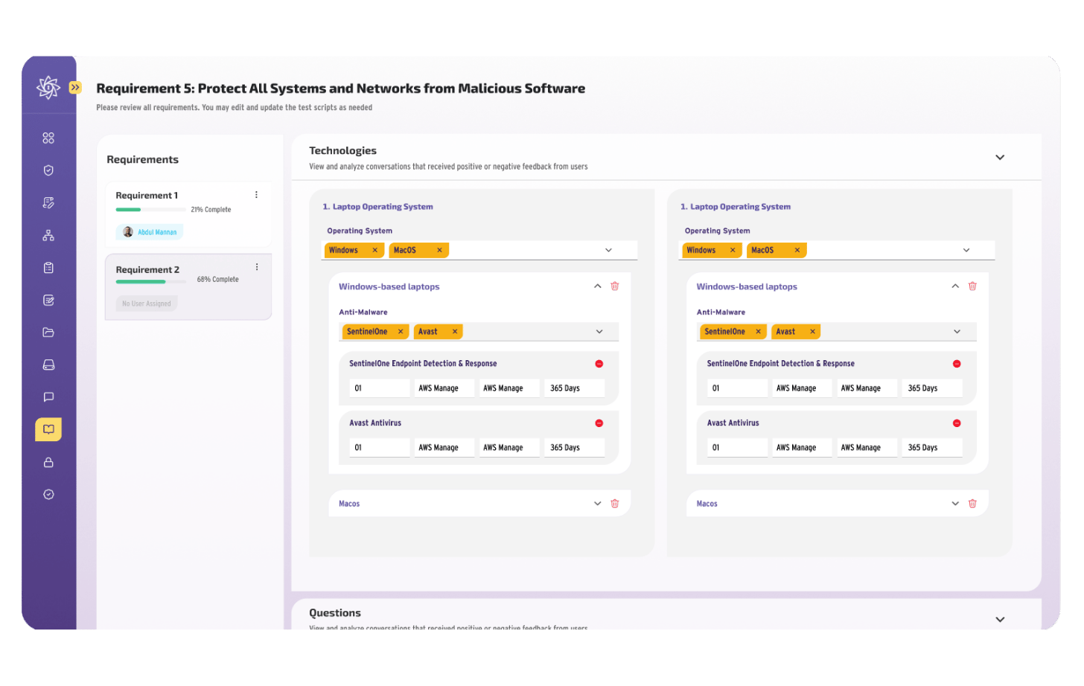Expand the Questions section chevron

[x=1000, y=620]
